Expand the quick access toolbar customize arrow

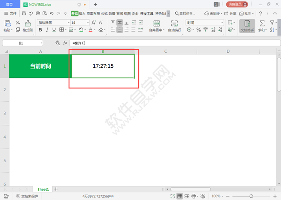click(65, 13)
